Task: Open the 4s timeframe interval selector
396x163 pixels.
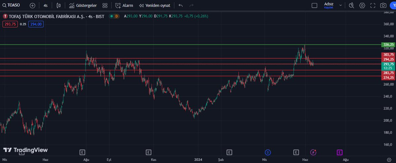Action: coord(46,6)
